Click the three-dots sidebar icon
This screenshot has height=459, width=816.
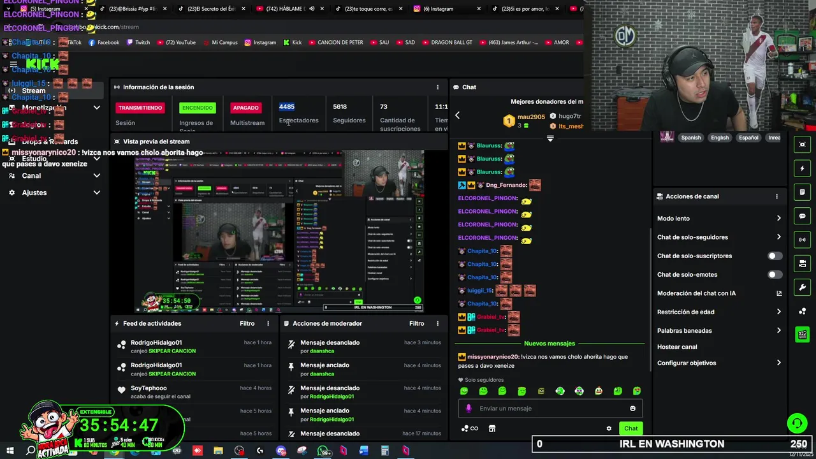(x=802, y=311)
